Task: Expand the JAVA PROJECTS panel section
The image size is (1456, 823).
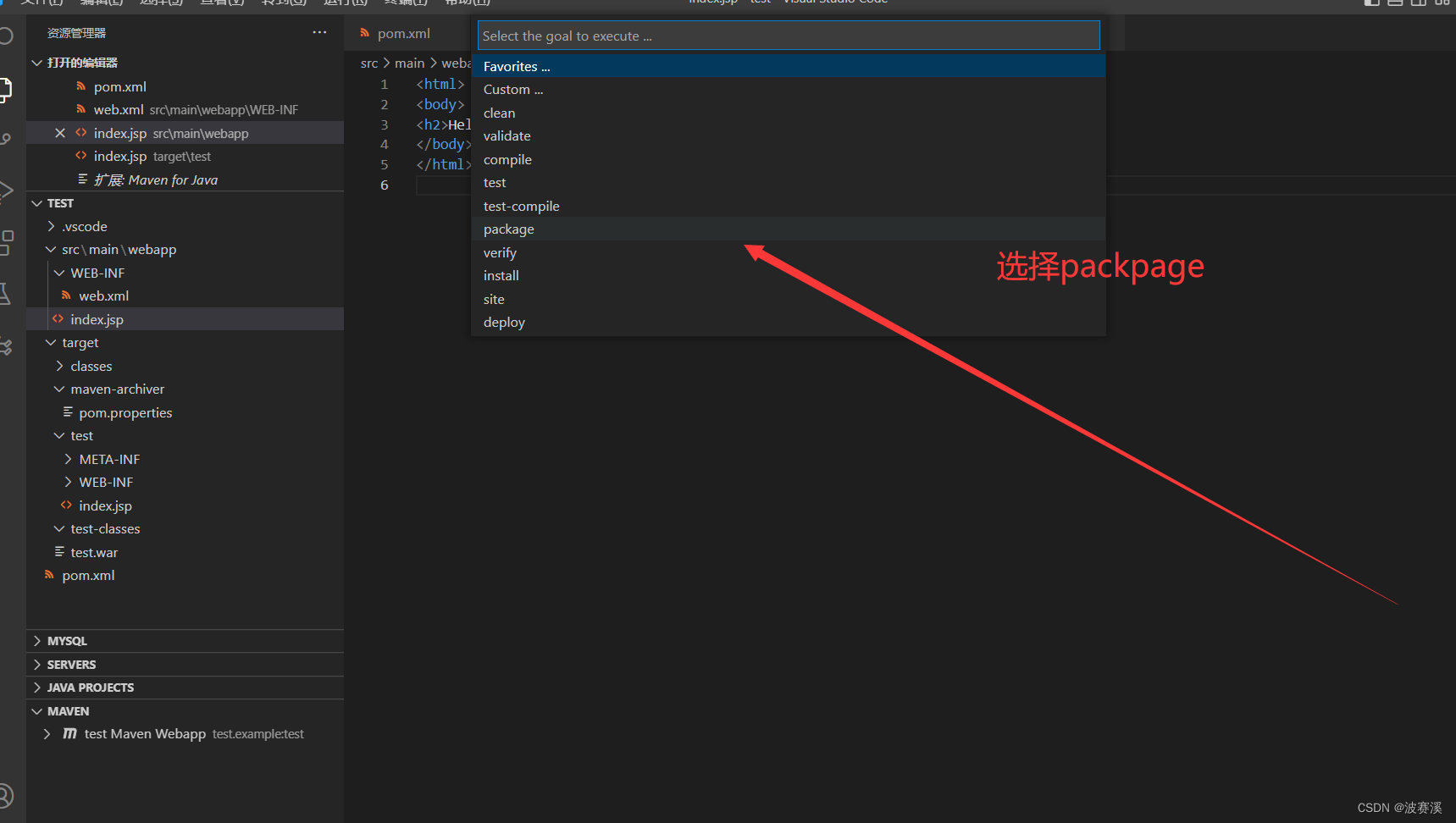Action: 36,688
